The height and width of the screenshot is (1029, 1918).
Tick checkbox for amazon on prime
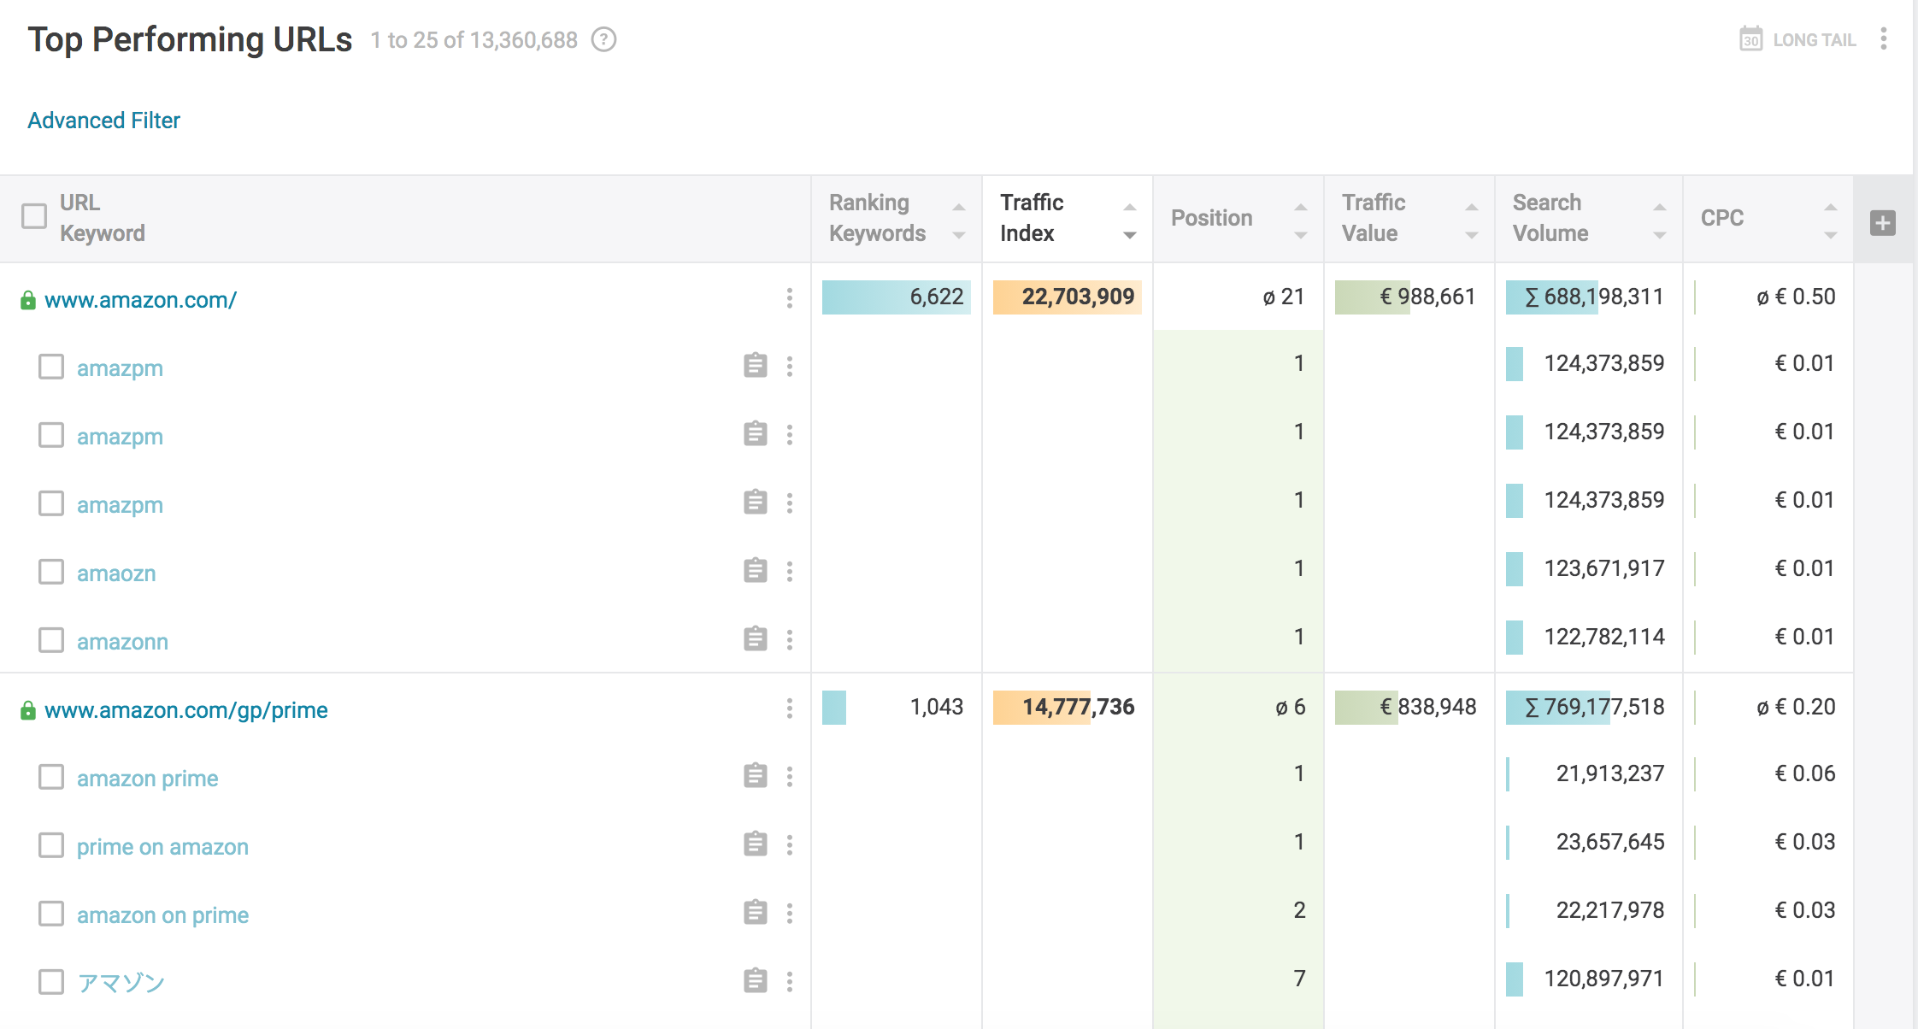(x=51, y=914)
